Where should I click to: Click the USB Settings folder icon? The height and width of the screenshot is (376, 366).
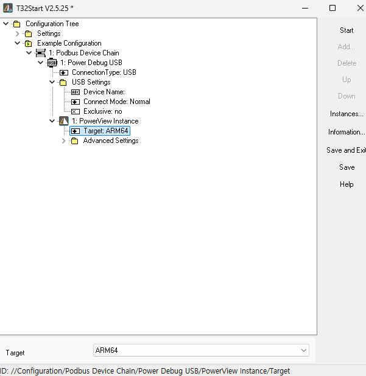63,83
